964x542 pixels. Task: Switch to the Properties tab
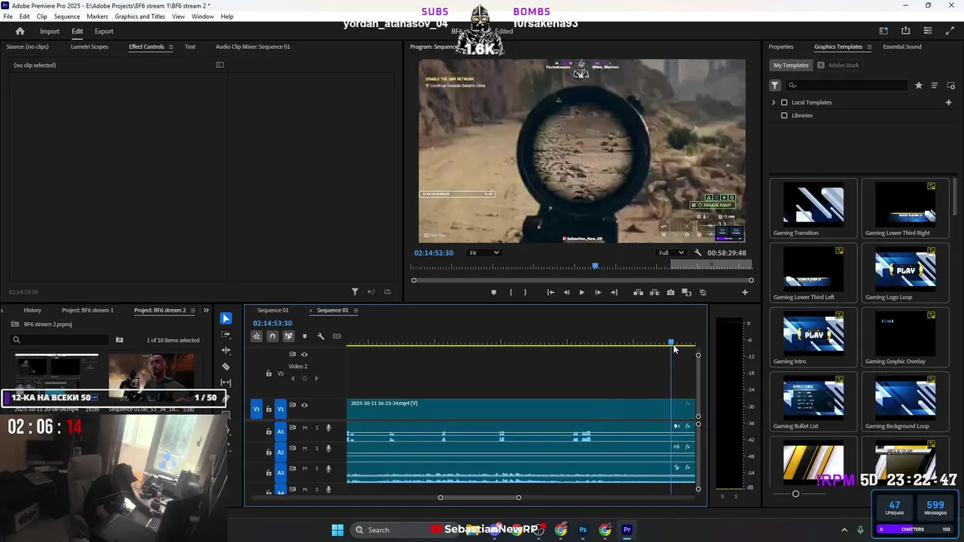pos(781,47)
